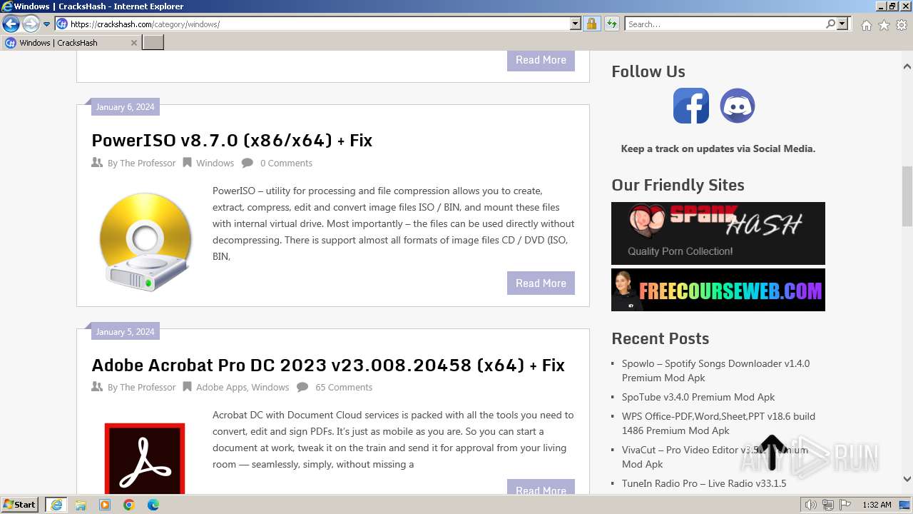Close the Windows | CracksHash tab
This screenshot has width=913, height=514.
pyautogui.click(x=133, y=43)
